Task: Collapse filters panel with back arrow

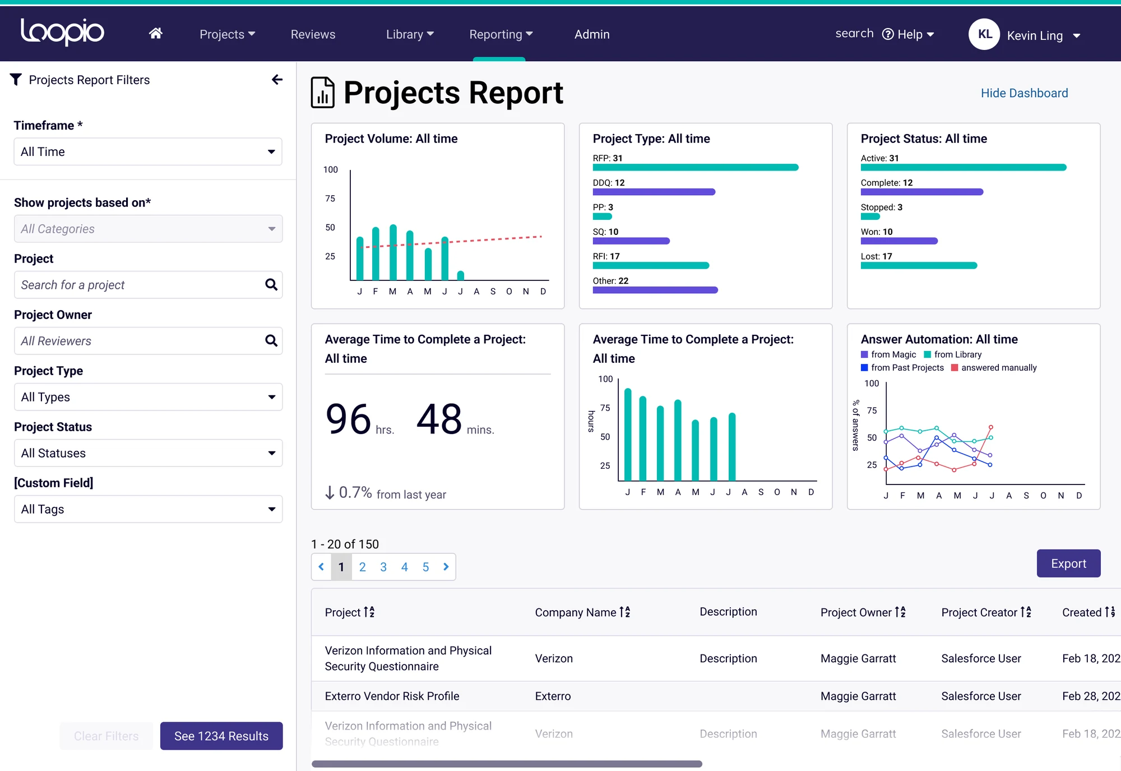Action: pos(277,80)
